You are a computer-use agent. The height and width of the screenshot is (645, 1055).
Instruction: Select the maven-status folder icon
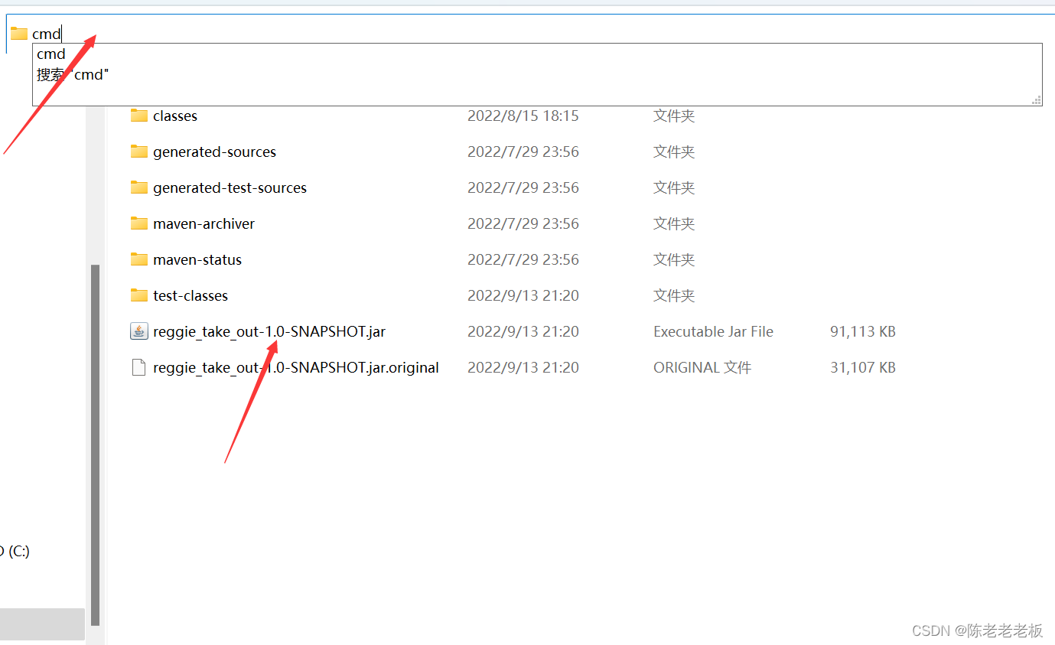(139, 259)
